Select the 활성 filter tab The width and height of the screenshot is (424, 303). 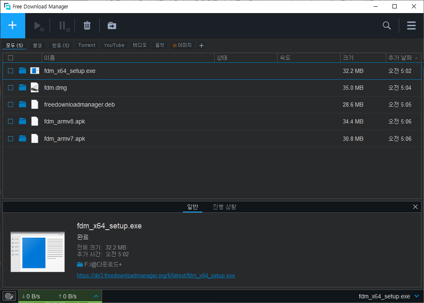point(37,45)
